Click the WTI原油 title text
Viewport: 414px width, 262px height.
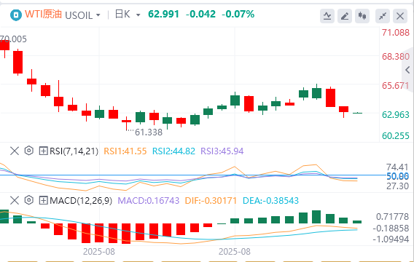pos(43,14)
